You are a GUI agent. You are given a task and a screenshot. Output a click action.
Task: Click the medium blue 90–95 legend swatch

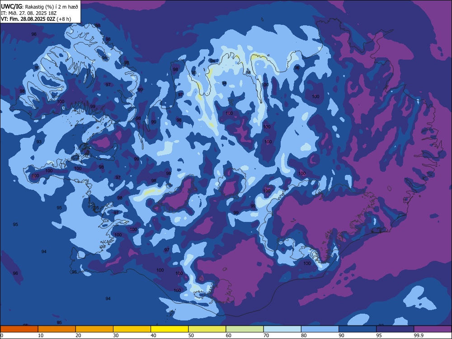click(x=358, y=329)
